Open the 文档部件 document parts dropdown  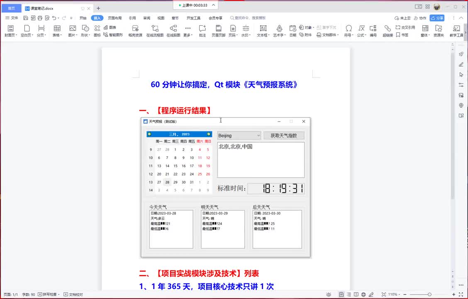coord(327,35)
